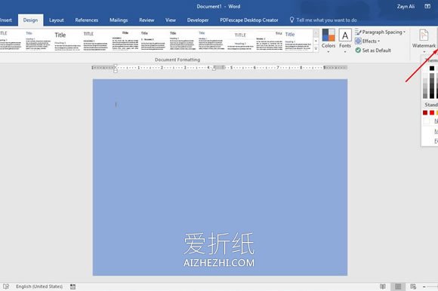The width and height of the screenshot is (438, 291).
Task: Open the View ribbon tab
Action: (x=171, y=20)
